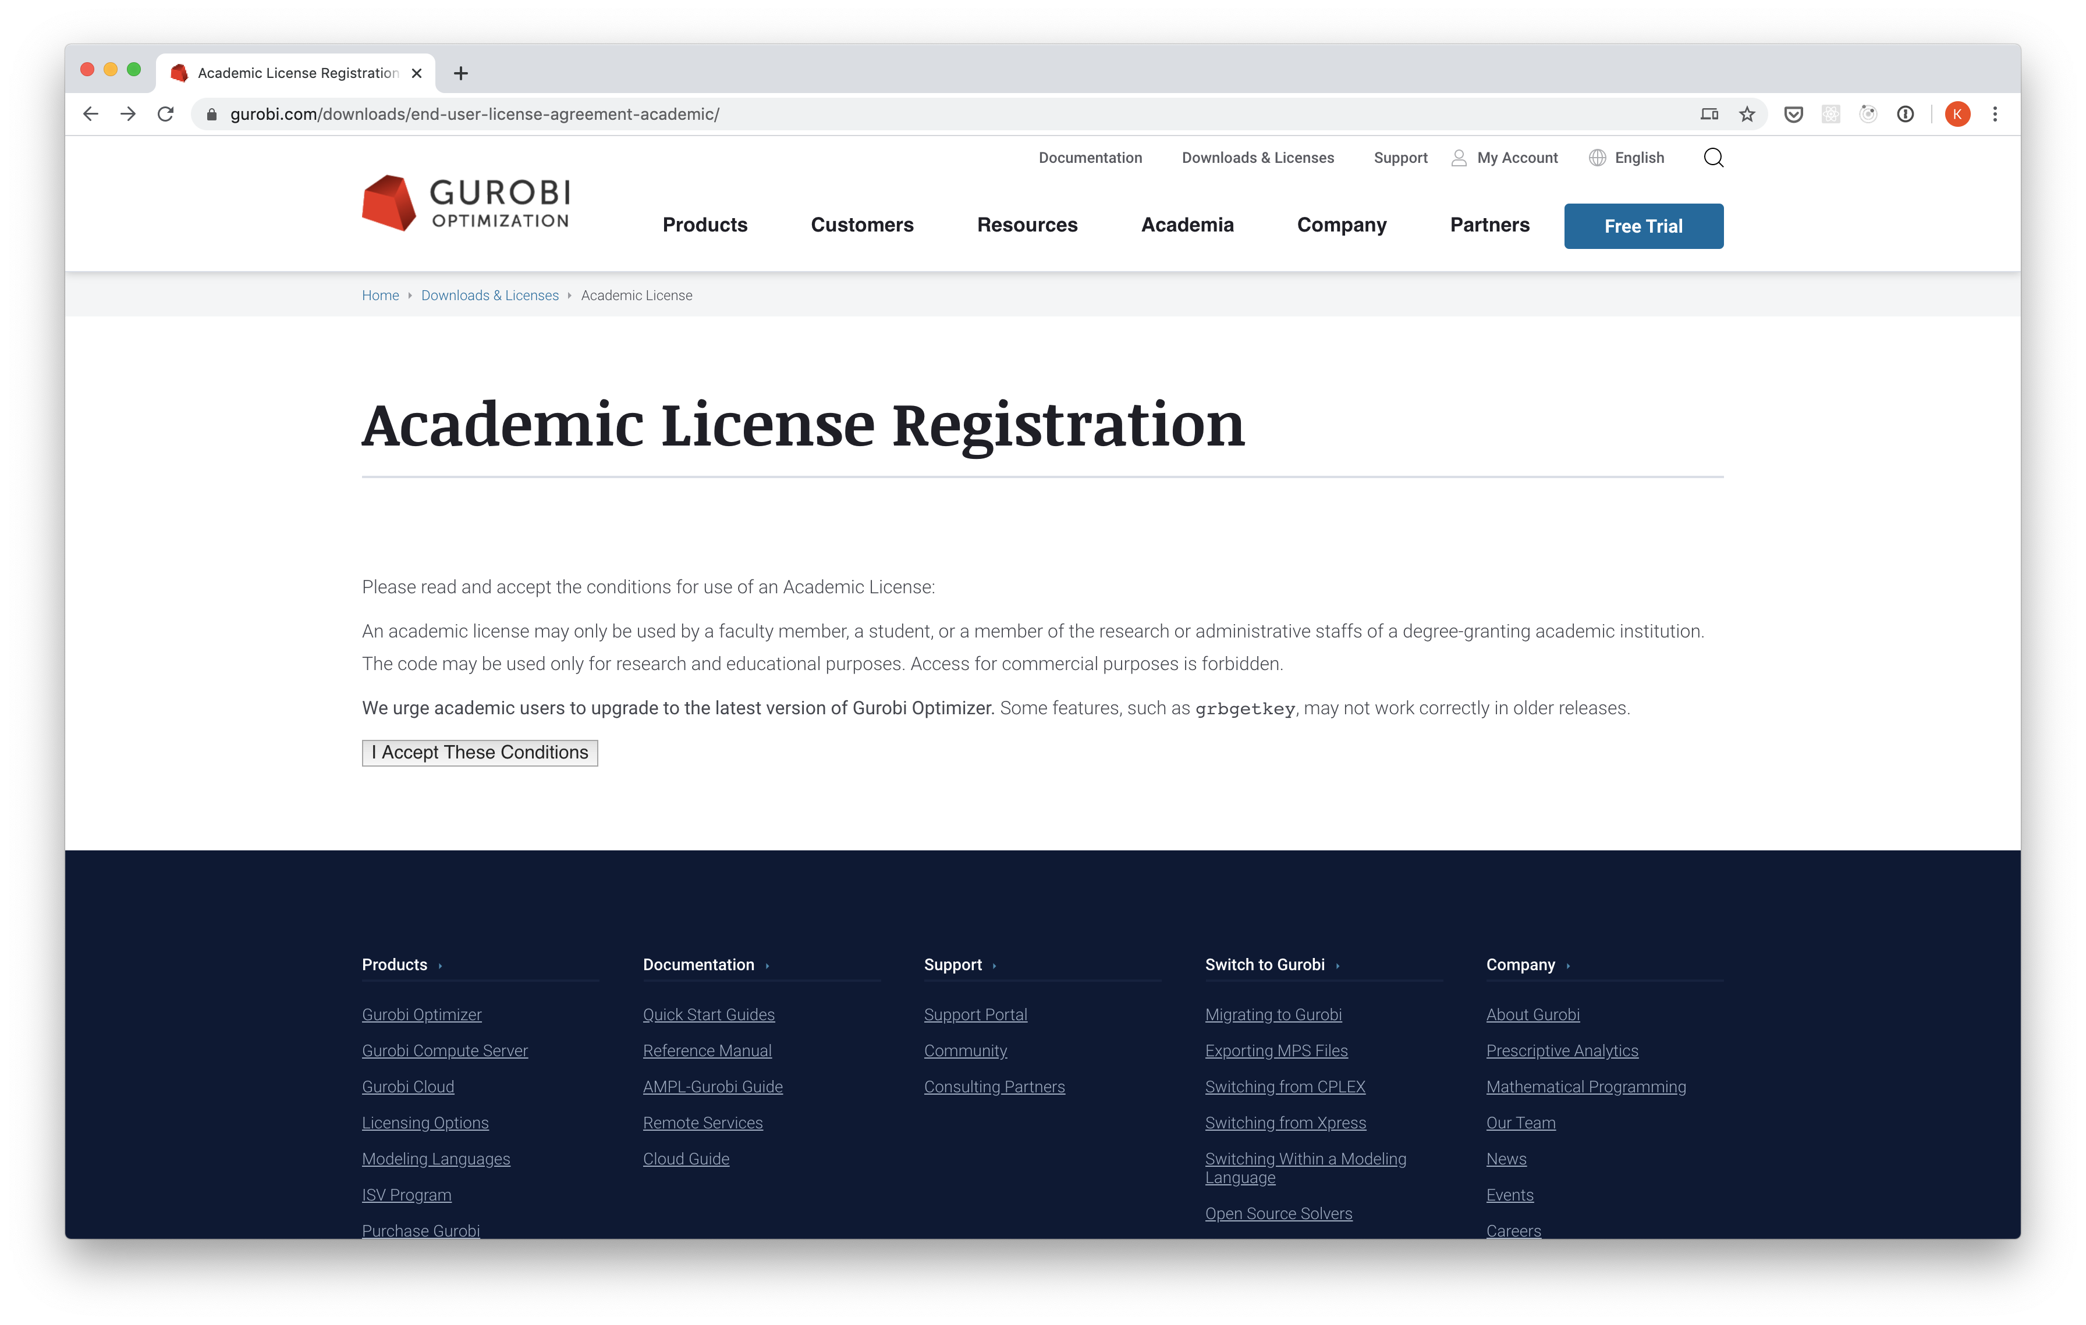2086x1325 pixels.
Task: Open Chrome's three-dot menu
Action: coord(1994,114)
